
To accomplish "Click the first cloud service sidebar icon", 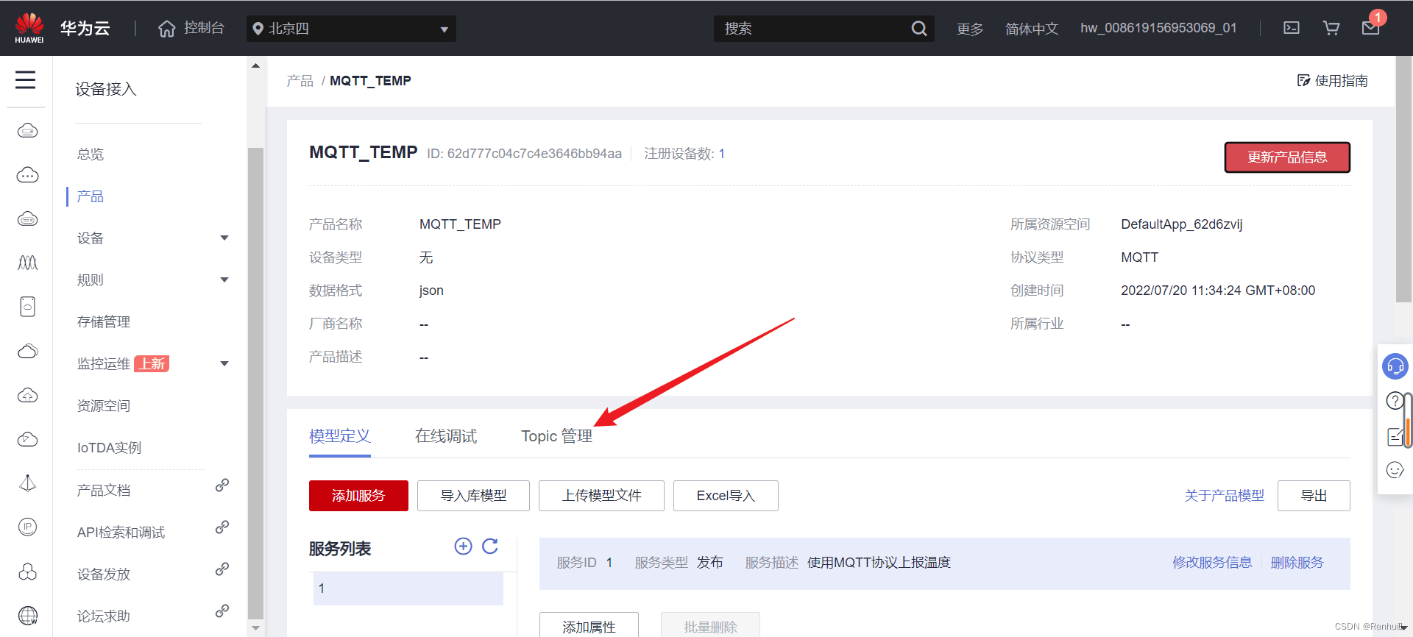I will [x=27, y=131].
